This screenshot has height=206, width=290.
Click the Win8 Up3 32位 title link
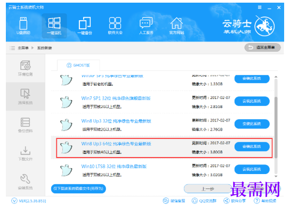point(116,121)
